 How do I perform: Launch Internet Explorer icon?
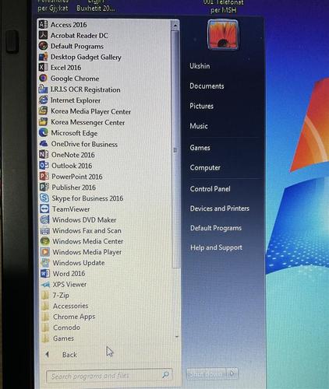44,100
